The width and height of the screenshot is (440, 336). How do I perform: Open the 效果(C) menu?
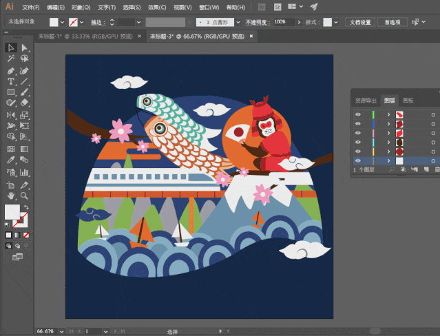156,7
